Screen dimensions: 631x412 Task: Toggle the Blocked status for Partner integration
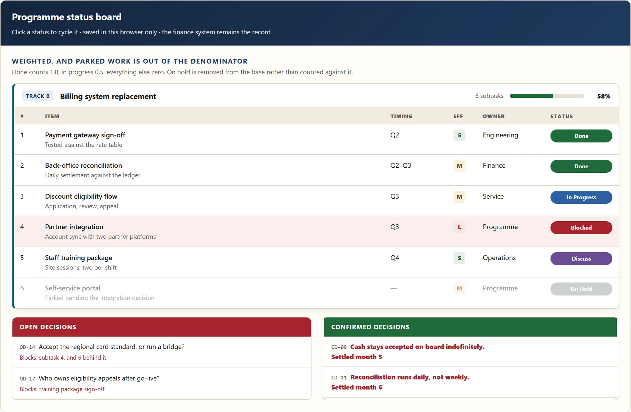[x=581, y=228]
